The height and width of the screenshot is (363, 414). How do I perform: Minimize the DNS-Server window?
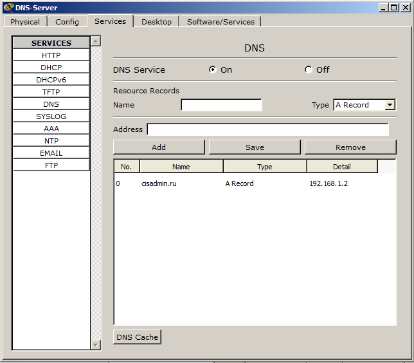[383, 8]
